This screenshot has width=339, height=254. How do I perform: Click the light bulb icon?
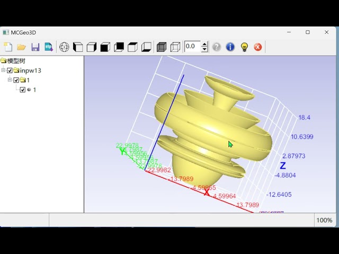click(x=244, y=47)
